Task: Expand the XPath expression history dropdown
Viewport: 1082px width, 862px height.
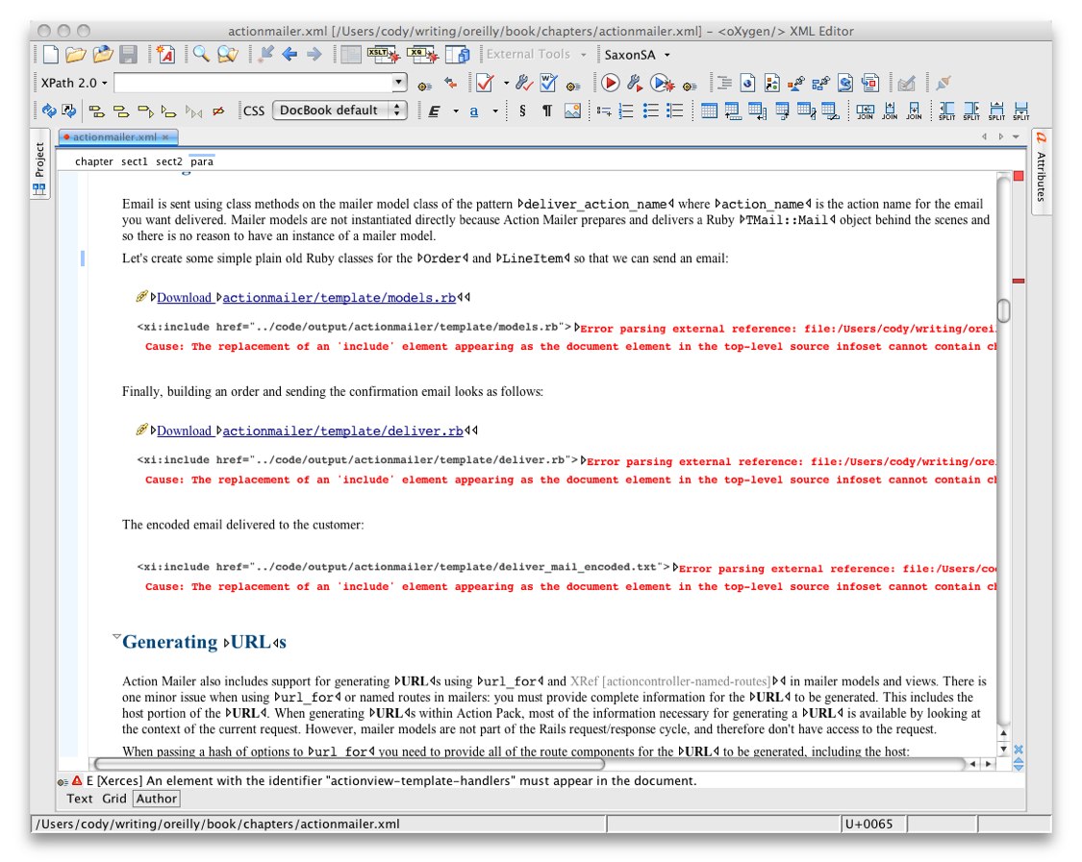Action: [x=398, y=83]
